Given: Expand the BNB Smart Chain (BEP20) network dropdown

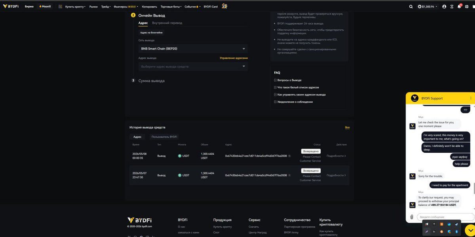Looking at the screenshot, I should pyautogui.click(x=193, y=49).
